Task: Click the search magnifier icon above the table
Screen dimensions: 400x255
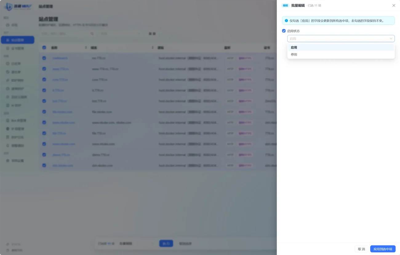Action: (92, 34)
